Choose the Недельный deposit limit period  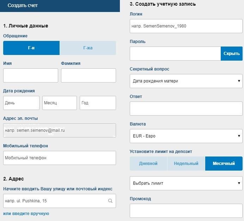[186, 164]
